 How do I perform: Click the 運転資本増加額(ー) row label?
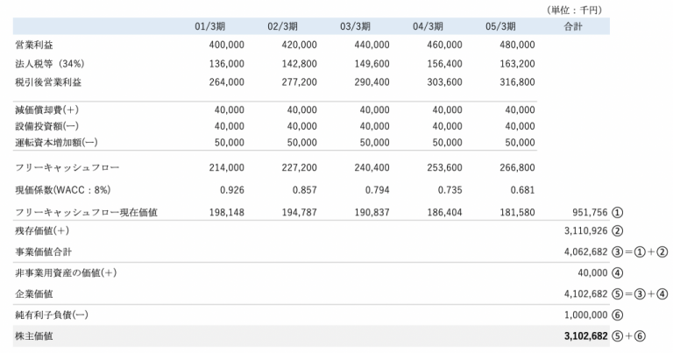(x=56, y=143)
